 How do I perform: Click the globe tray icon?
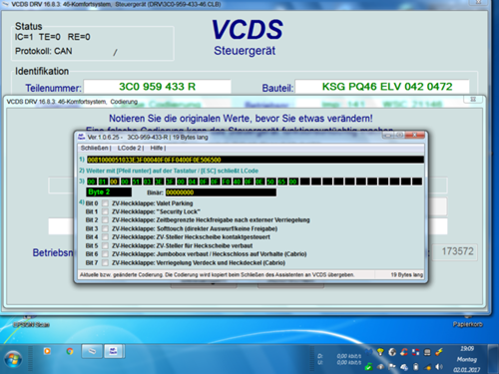(x=392, y=352)
